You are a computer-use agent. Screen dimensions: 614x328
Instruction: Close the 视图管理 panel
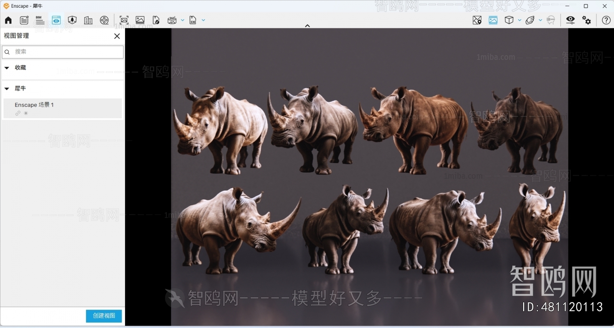(x=117, y=36)
